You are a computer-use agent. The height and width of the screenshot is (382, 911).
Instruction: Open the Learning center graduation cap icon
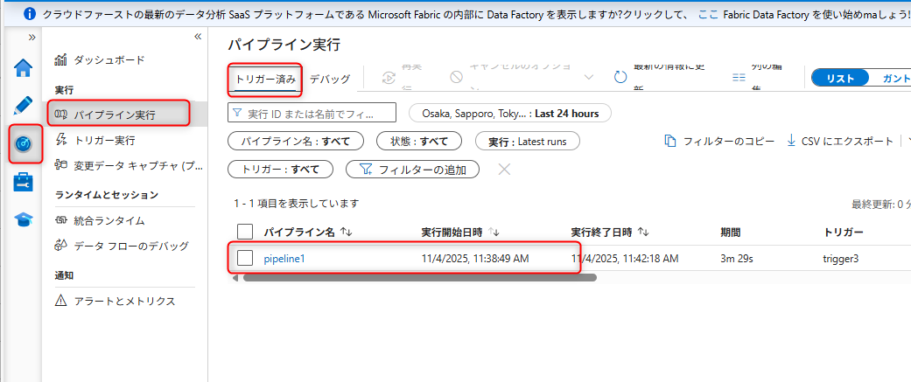point(23,219)
